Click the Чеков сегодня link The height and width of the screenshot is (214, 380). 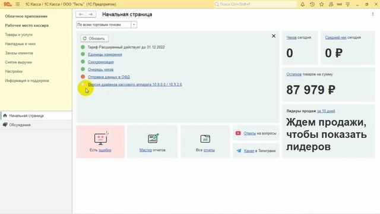pos(292,37)
